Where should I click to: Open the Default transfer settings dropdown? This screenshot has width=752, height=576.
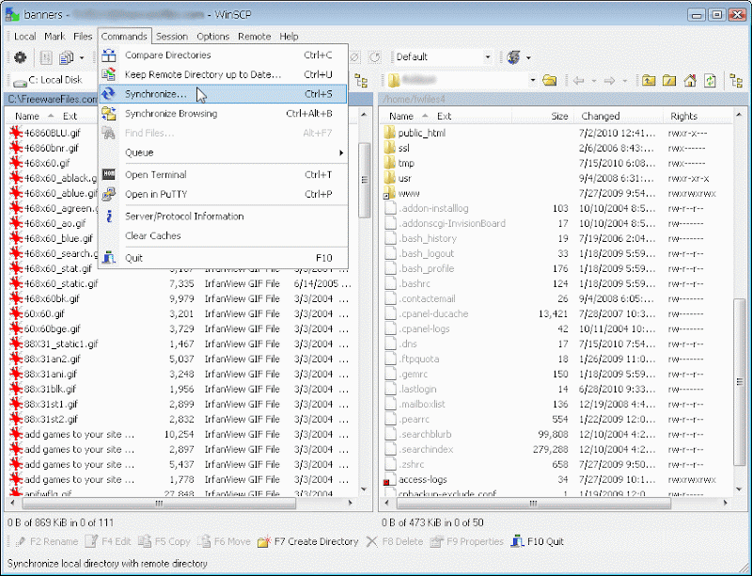[487, 57]
